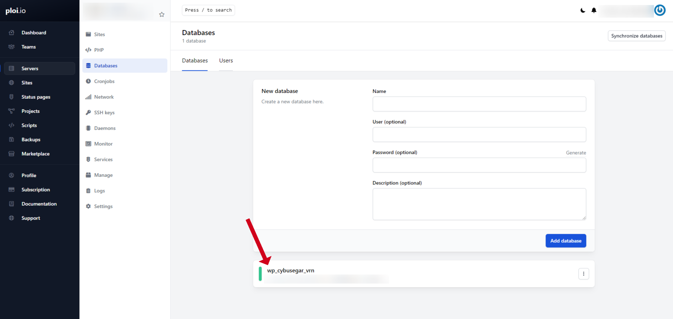Click the Description text area

[x=479, y=204]
